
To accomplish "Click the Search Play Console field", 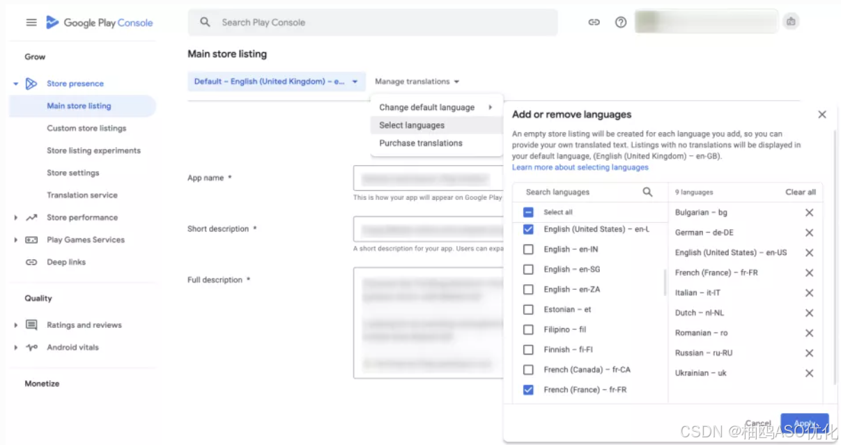I will pos(373,22).
